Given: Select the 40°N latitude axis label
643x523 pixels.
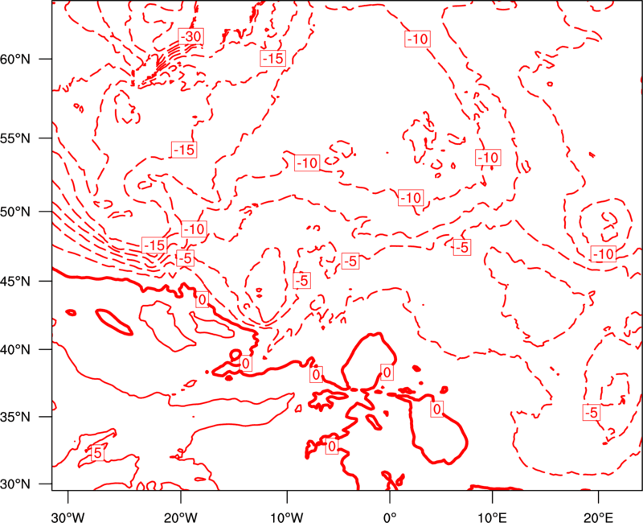Looking at the screenshot, I should pyautogui.click(x=15, y=350).
